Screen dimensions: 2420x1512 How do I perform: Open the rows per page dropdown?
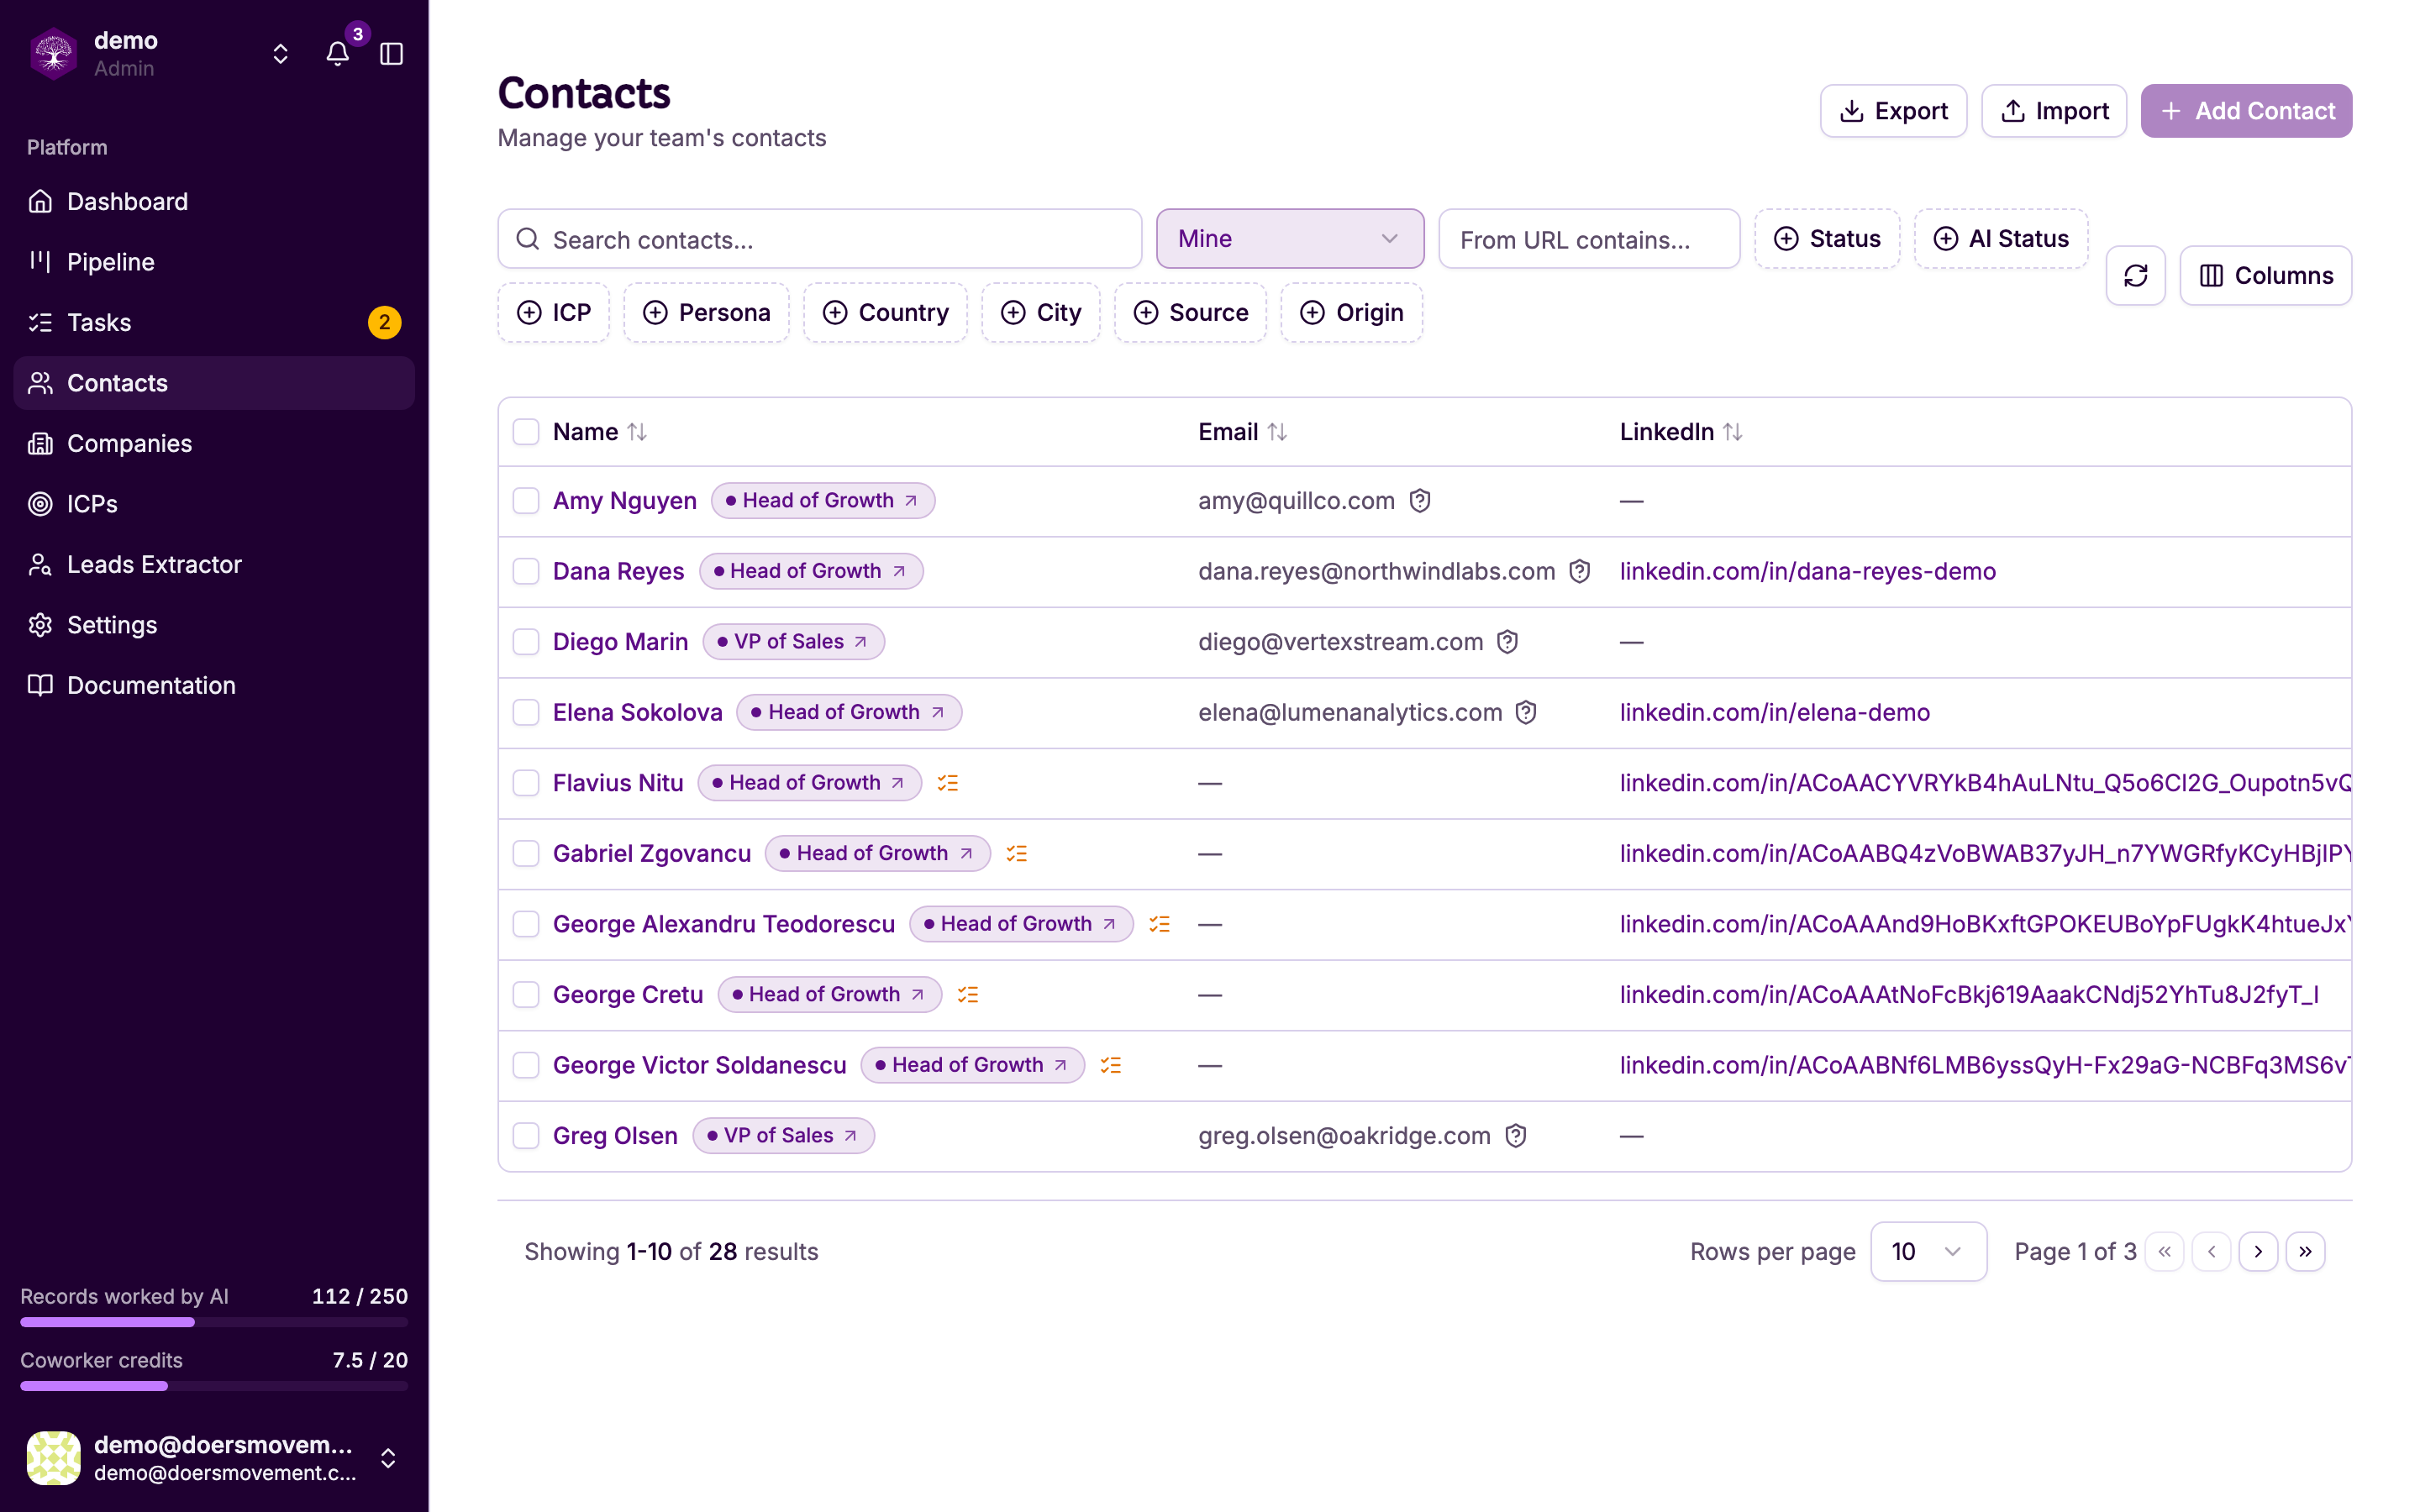pos(1928,1251)
